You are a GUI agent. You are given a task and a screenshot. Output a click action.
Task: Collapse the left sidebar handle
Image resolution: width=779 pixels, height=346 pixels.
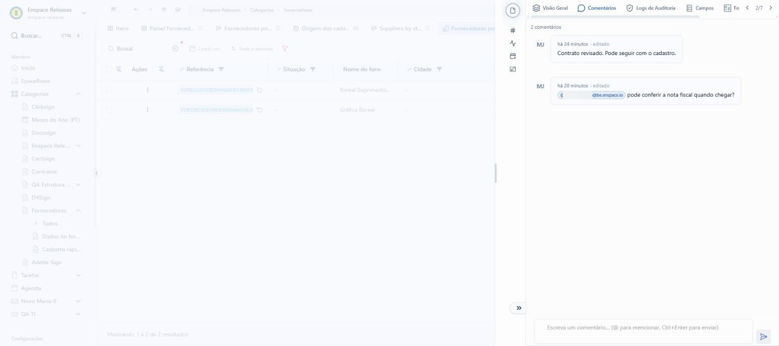96,173
